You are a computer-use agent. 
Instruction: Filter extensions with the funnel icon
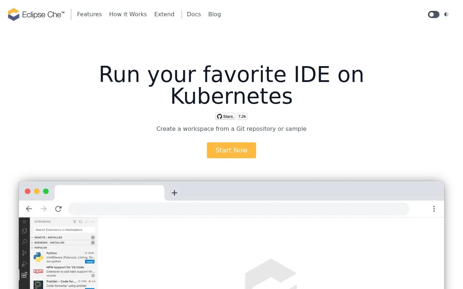75,222
